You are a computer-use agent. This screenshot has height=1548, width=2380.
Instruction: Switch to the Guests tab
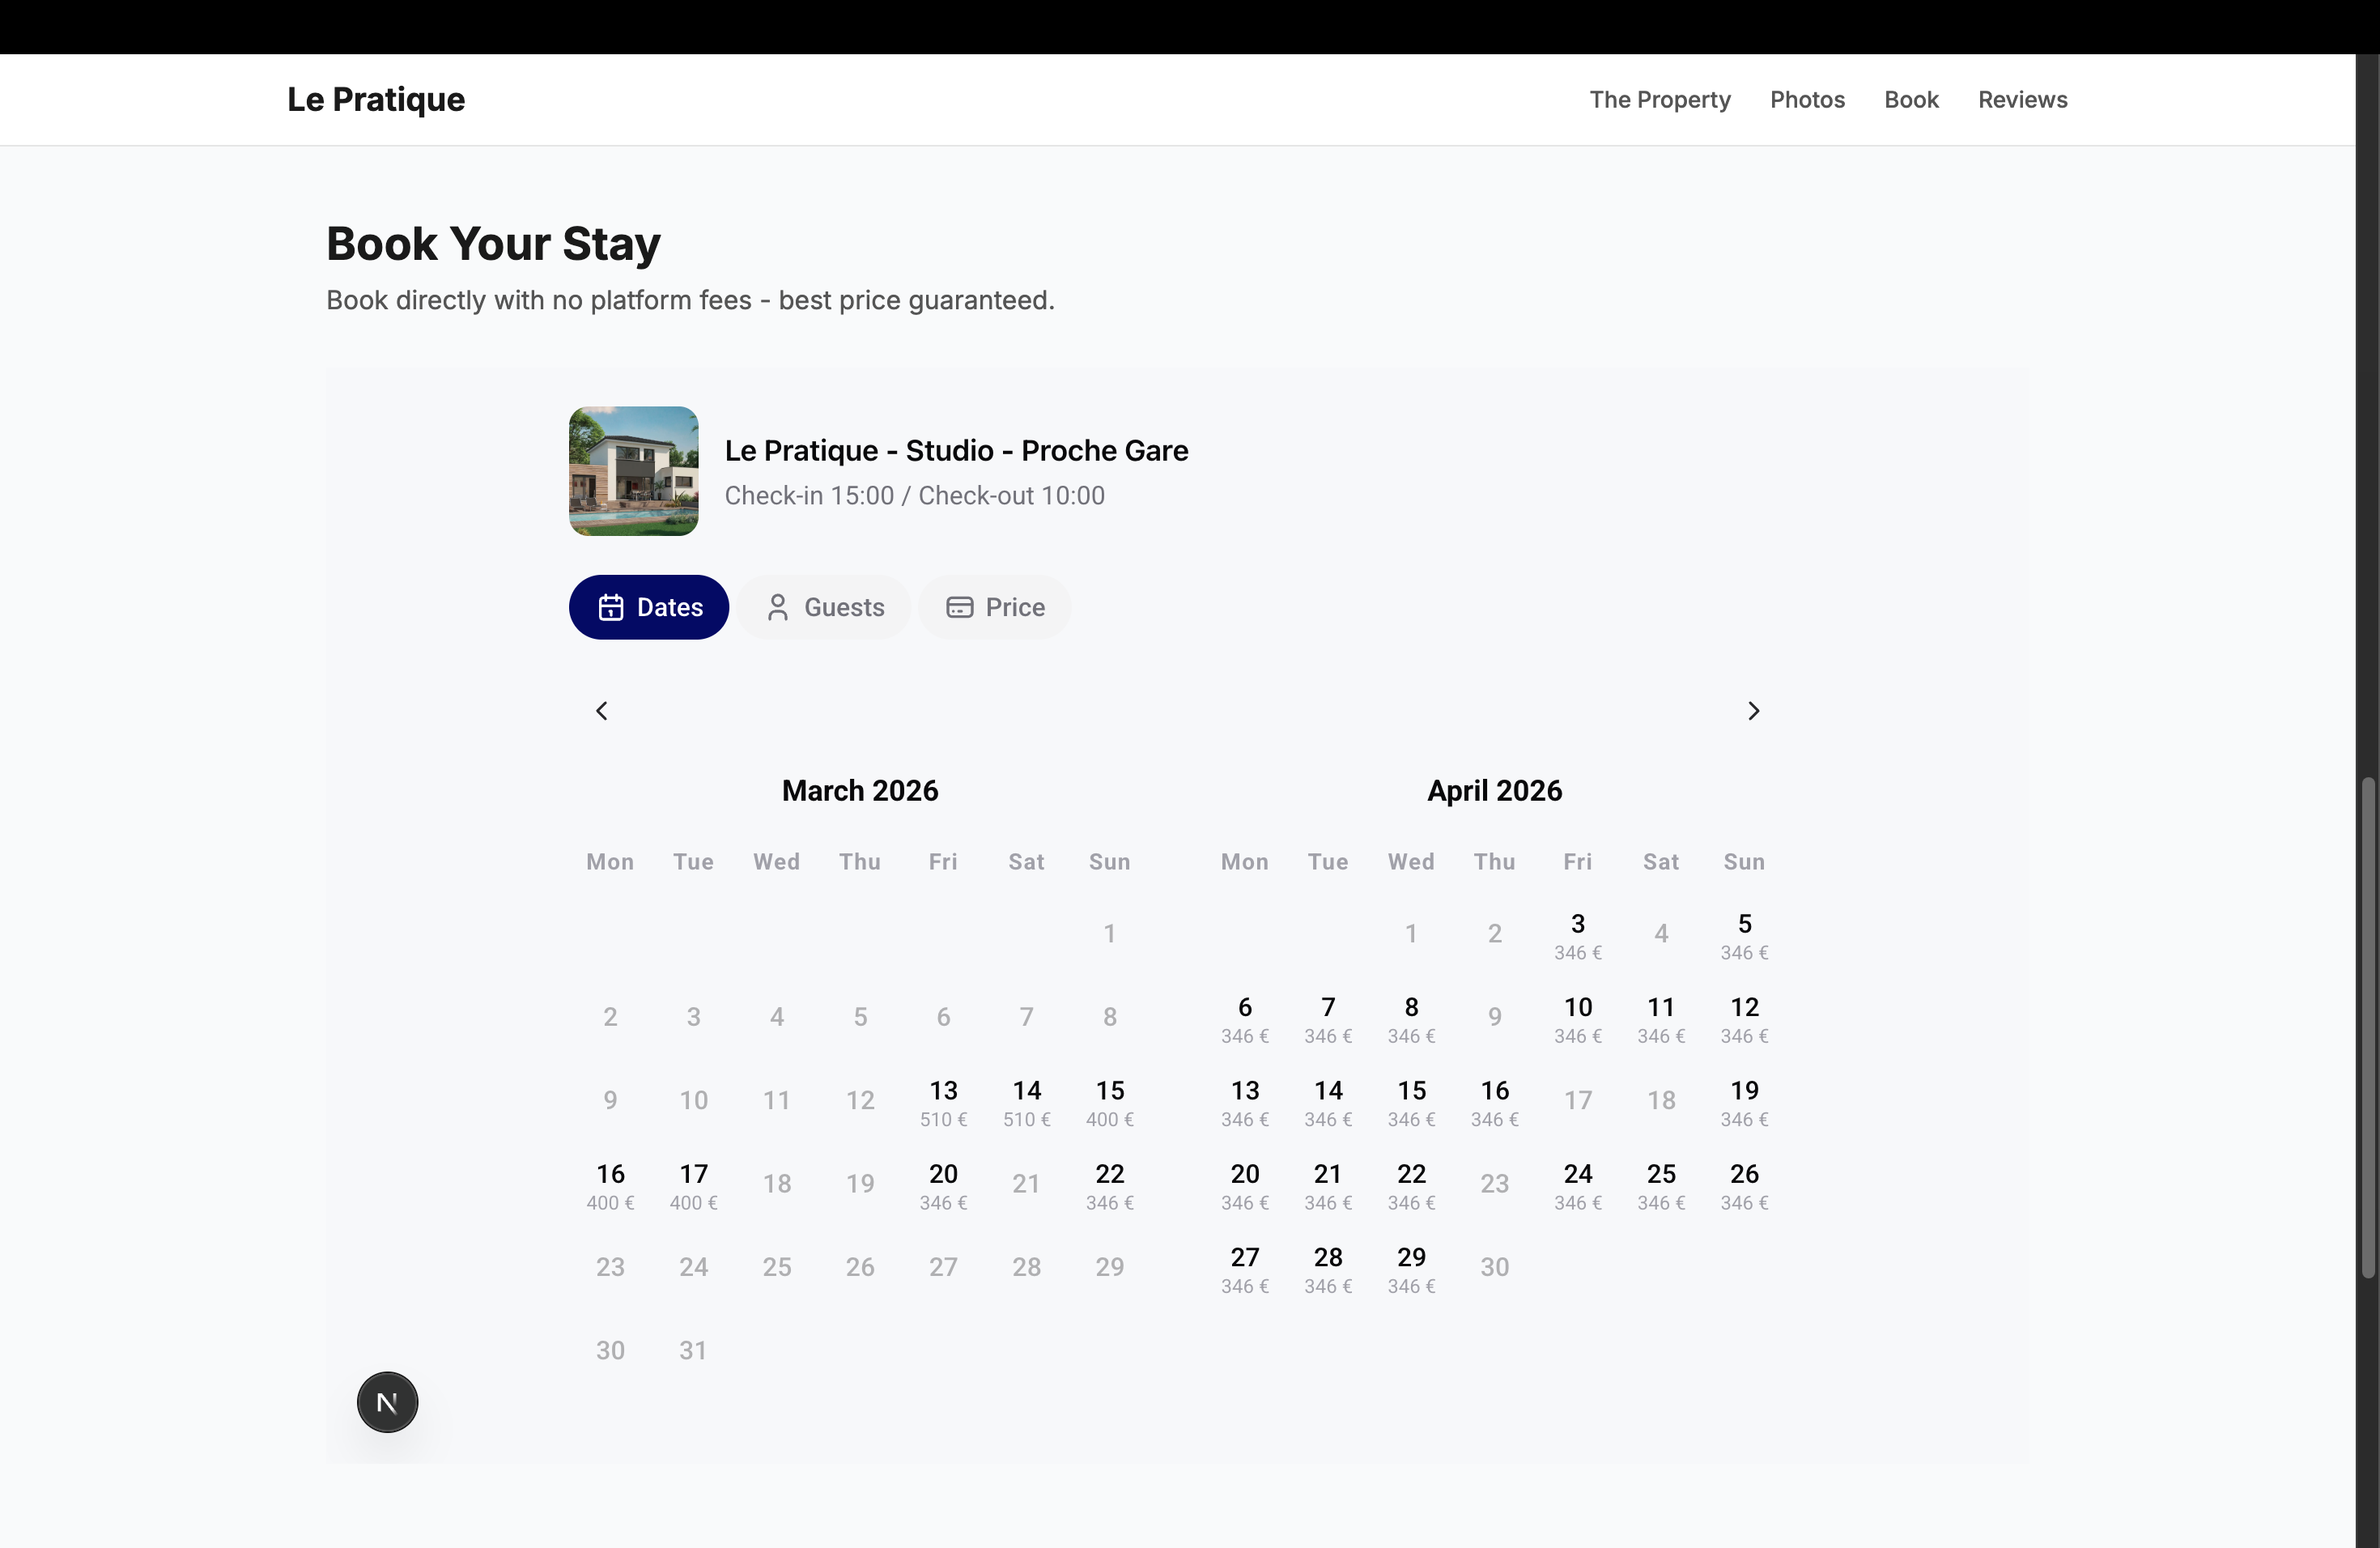pyautogui.click(x=824, y=607)
